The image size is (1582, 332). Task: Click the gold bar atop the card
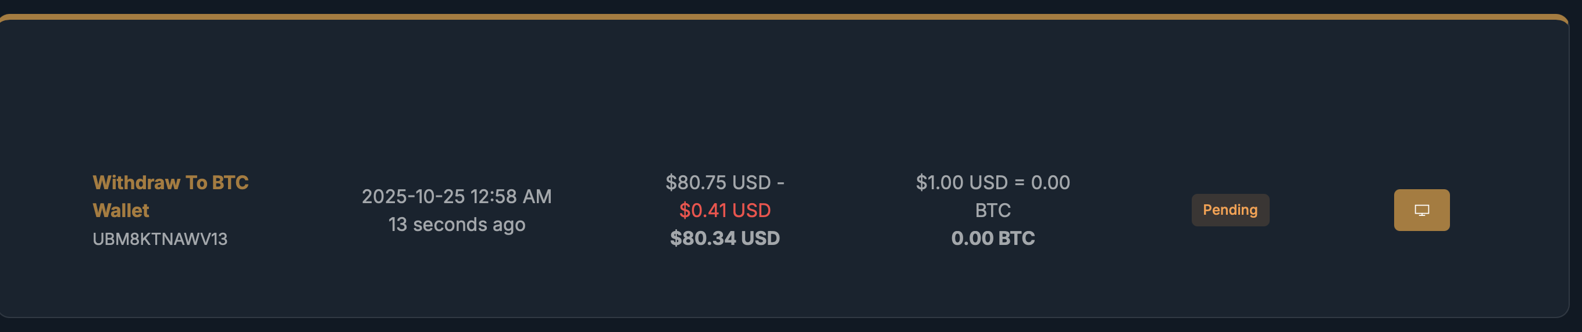pyautogui.click(x=786, y=16)
